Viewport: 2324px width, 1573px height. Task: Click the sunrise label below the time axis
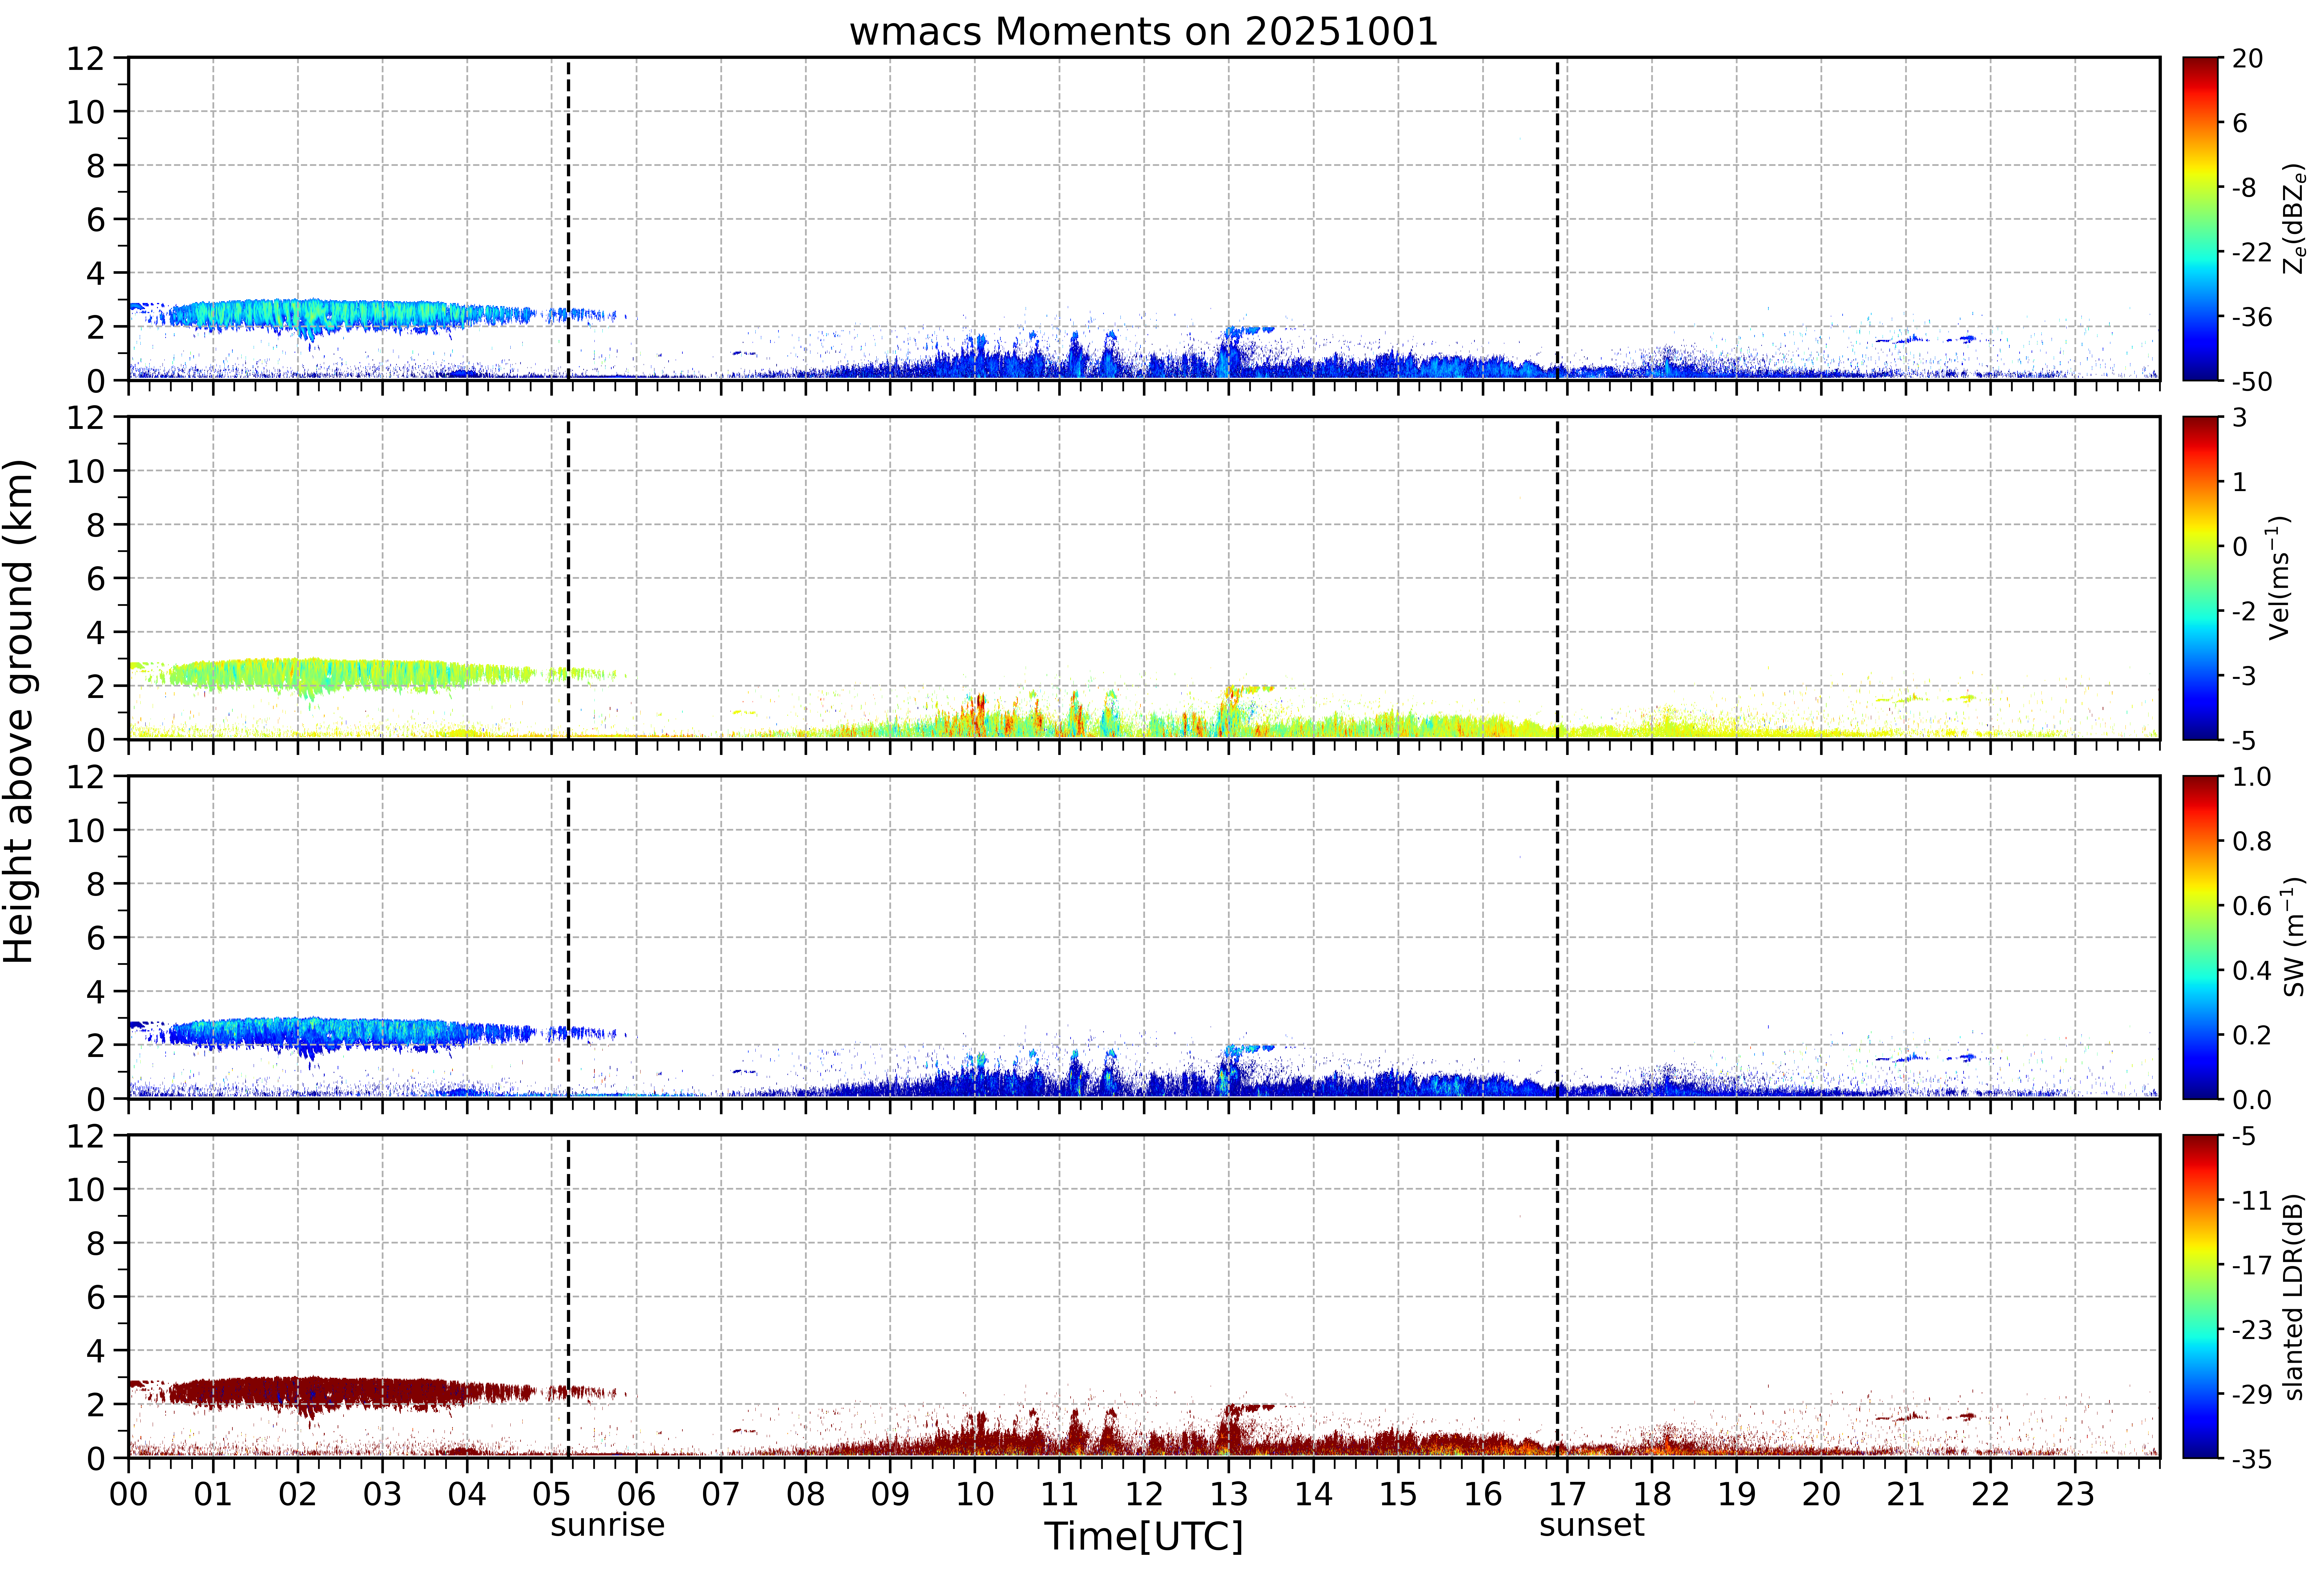607,1525
